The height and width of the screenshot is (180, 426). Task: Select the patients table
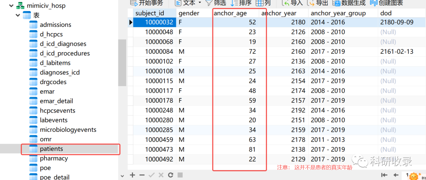pos(51,149)
